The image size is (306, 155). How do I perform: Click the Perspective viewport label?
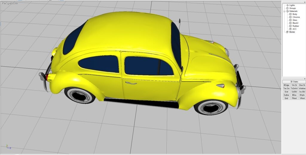[9, 3]
